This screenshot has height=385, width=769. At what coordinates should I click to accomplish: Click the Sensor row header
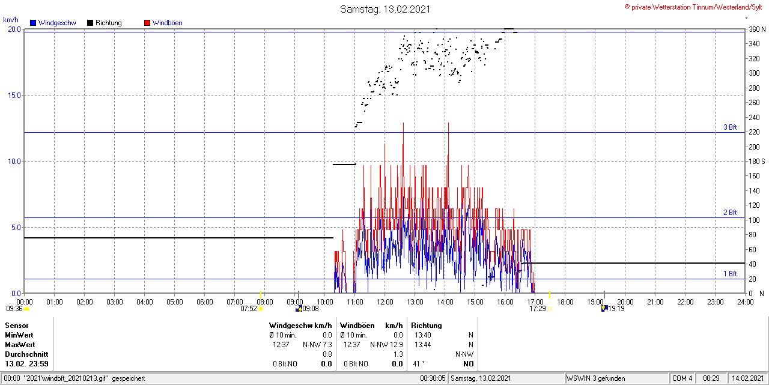tap(16, 325)
